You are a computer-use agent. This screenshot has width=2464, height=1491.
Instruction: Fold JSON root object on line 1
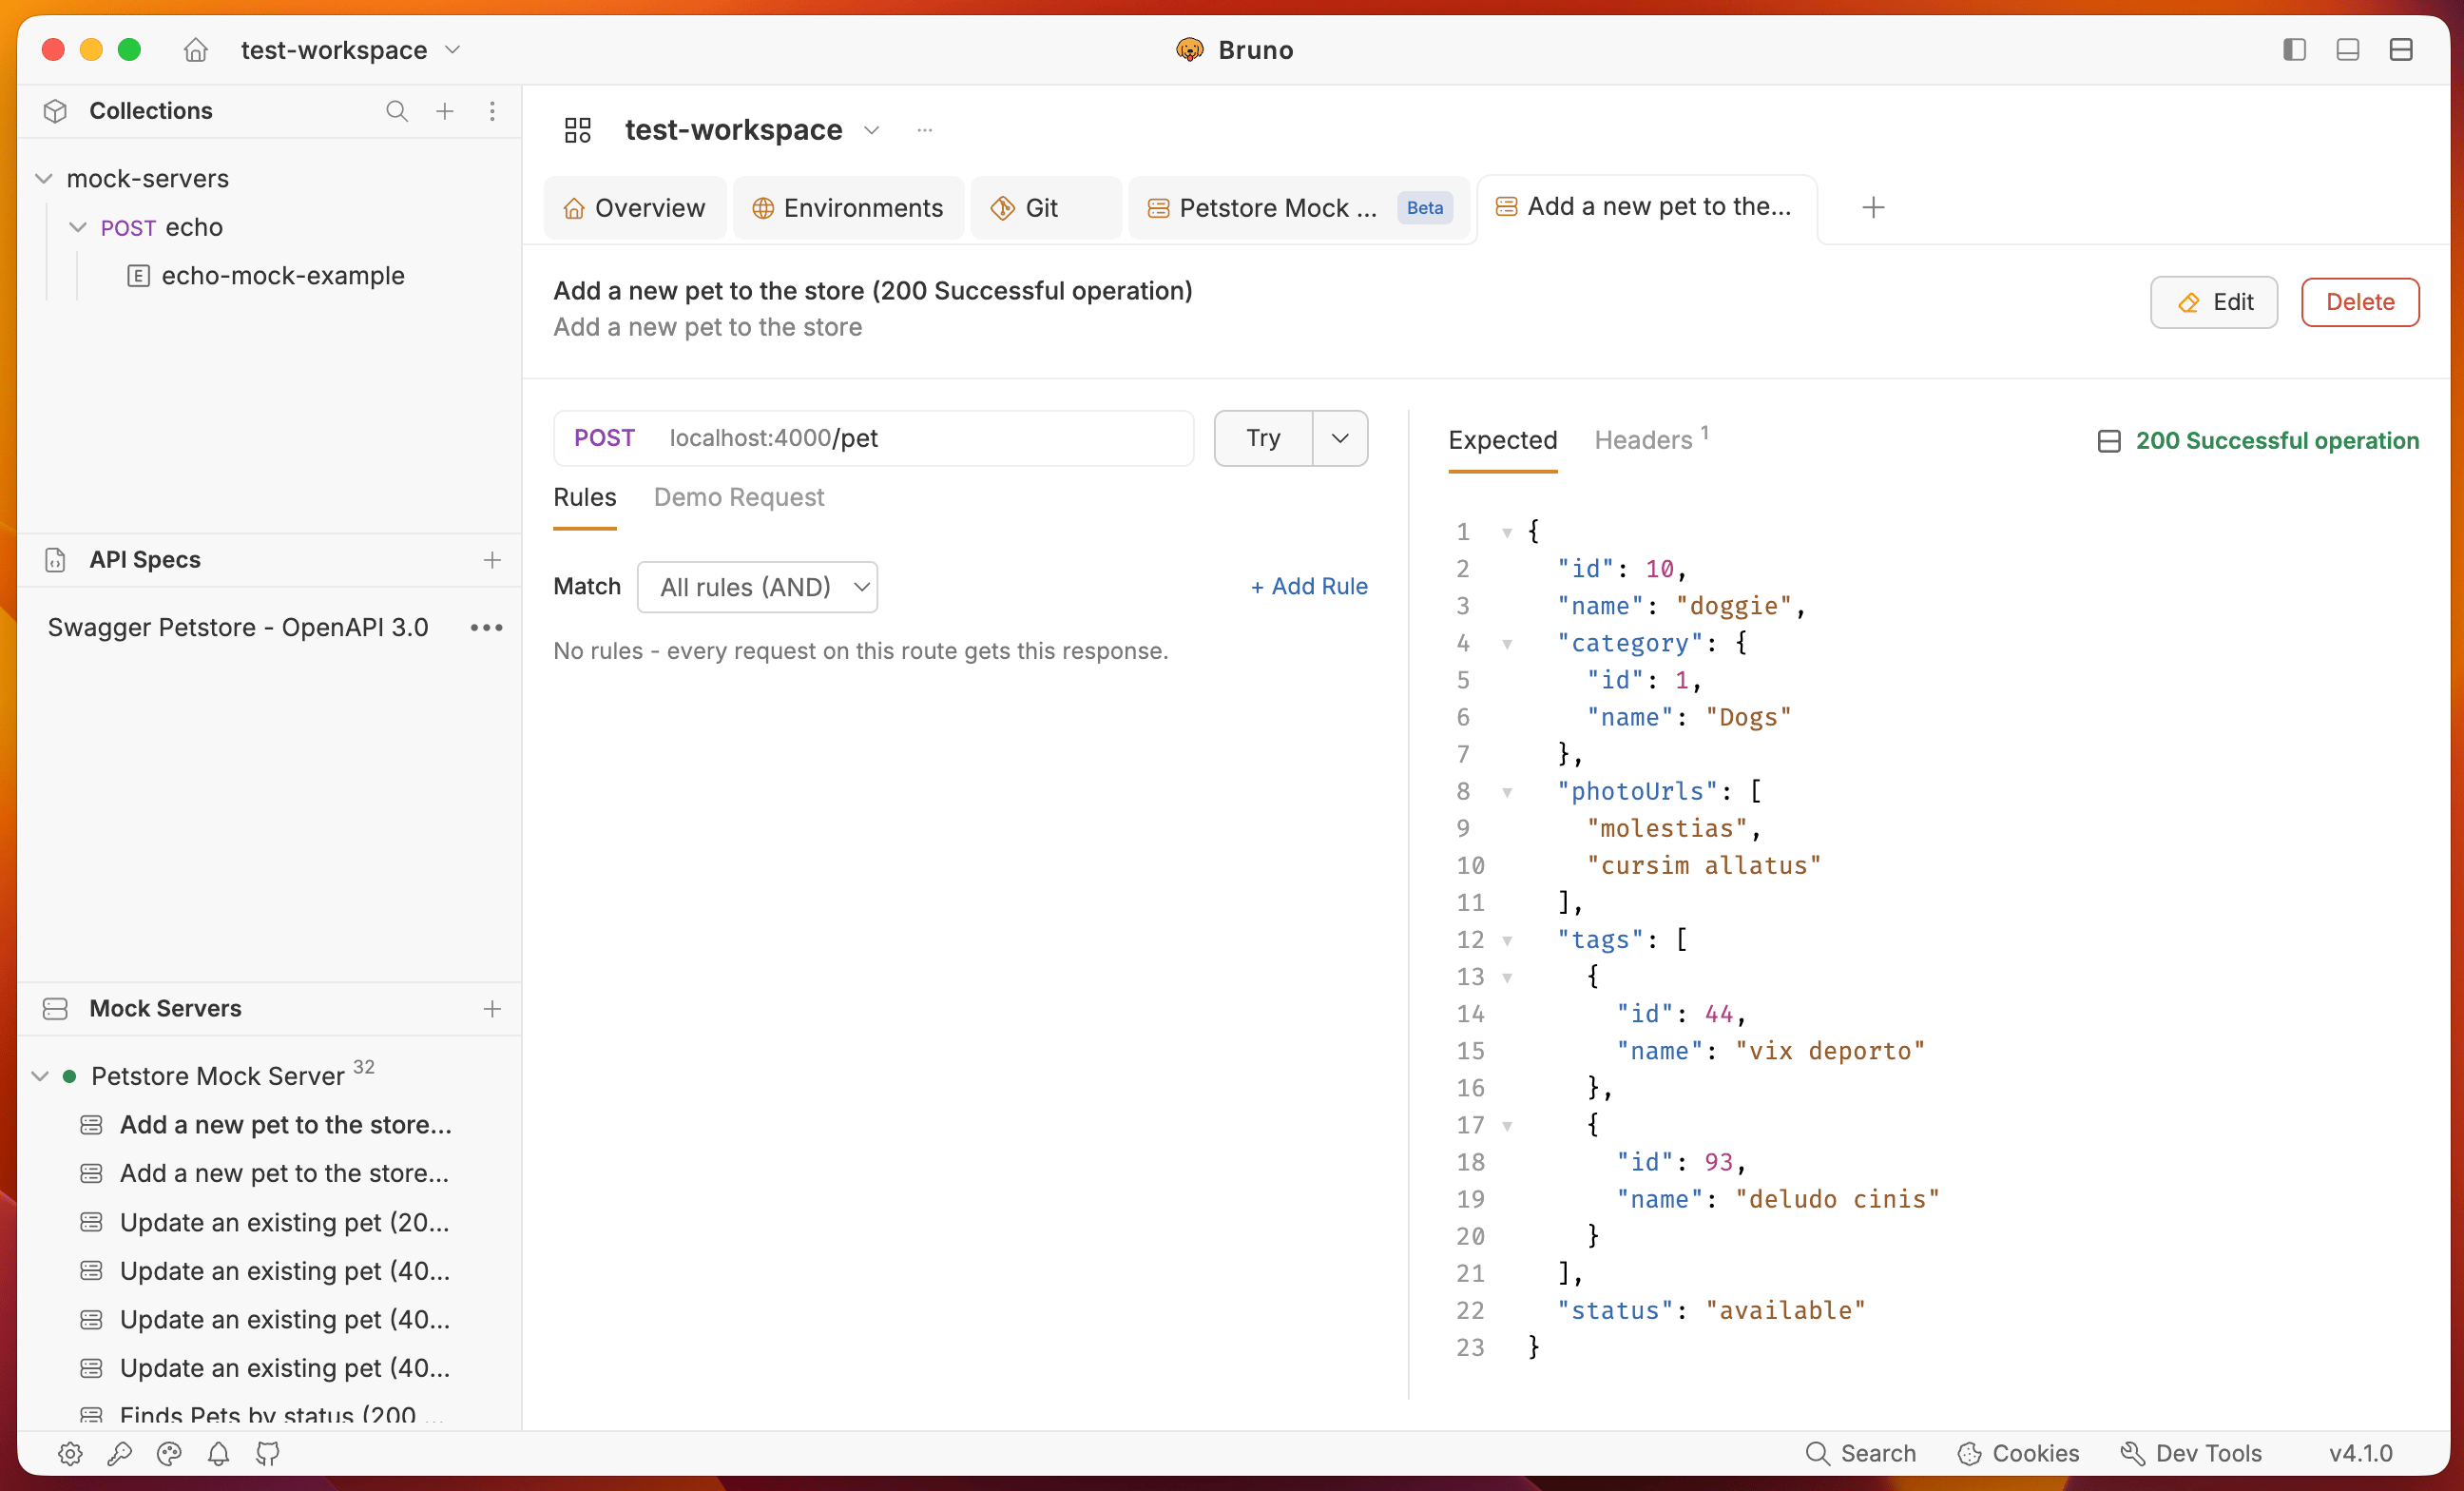pyautogui.click(x=1507, y=533)
